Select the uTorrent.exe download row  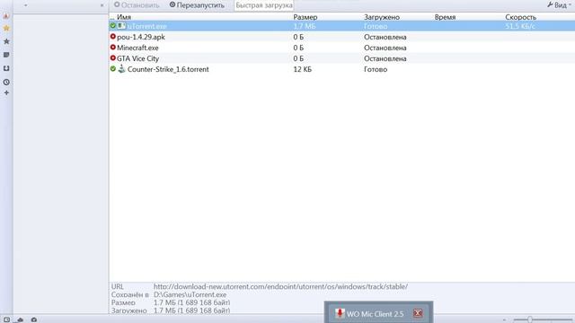(341, 26)
